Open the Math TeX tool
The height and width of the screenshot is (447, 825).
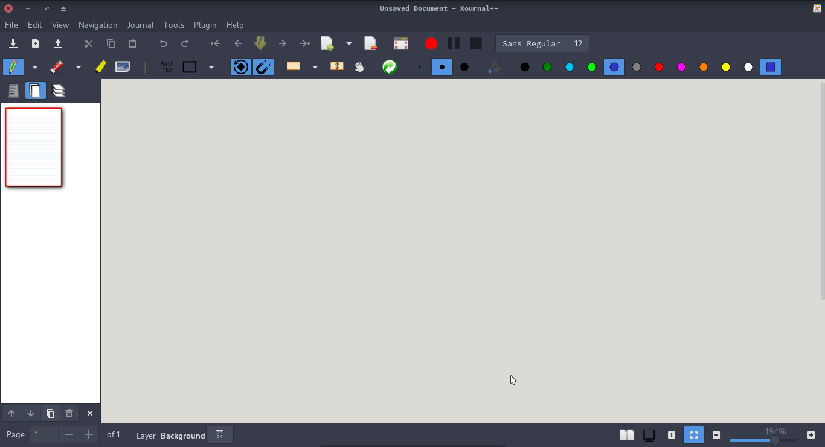166,67
